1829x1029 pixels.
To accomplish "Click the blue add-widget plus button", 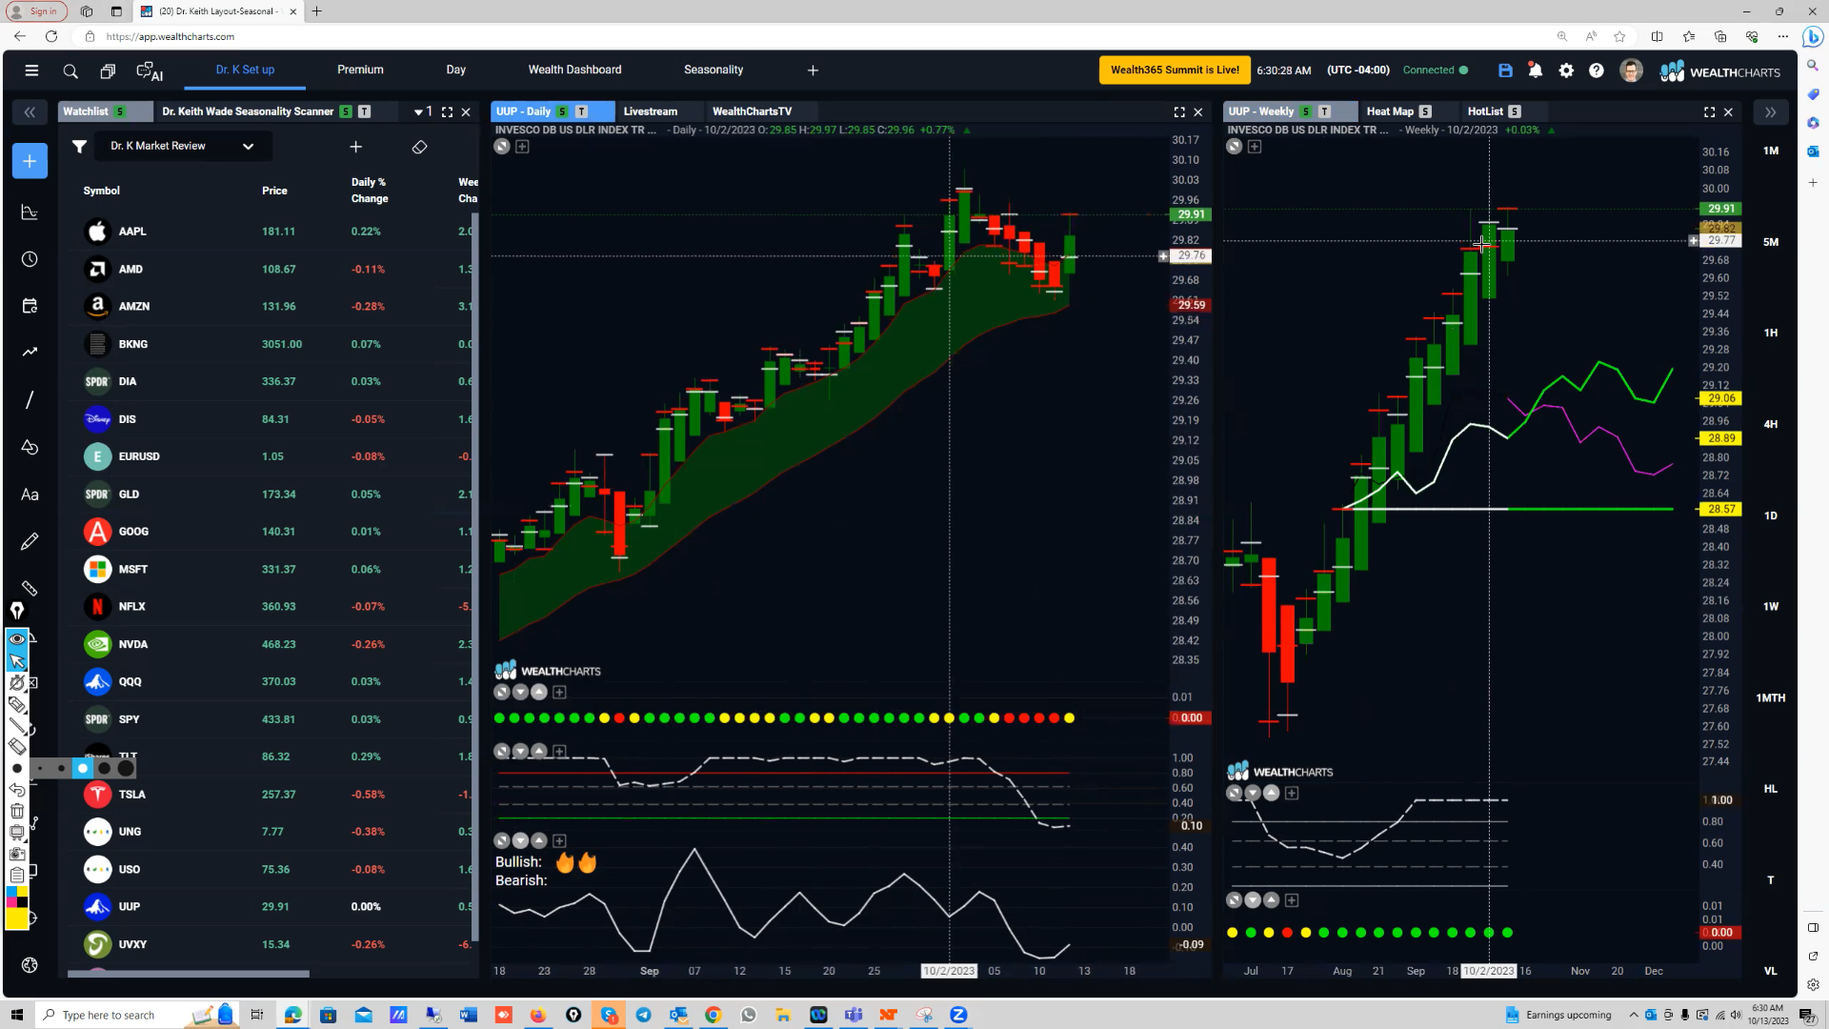I will [30, 161].
